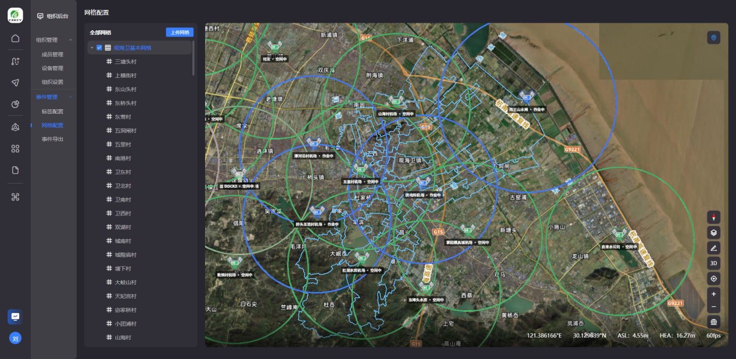Open the map layers button
This screenshot has height=359, width=736.
click(x=714, y=232)
